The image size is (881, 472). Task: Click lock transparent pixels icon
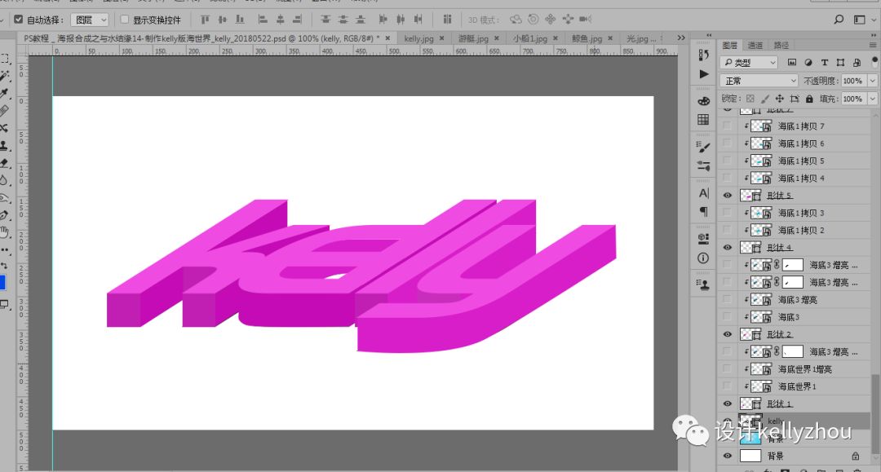pyautogui.click(x=750, y=99)
